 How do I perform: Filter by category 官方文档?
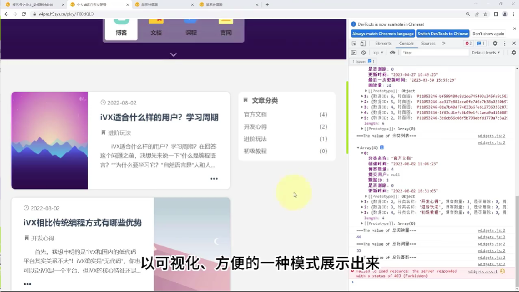255,115
